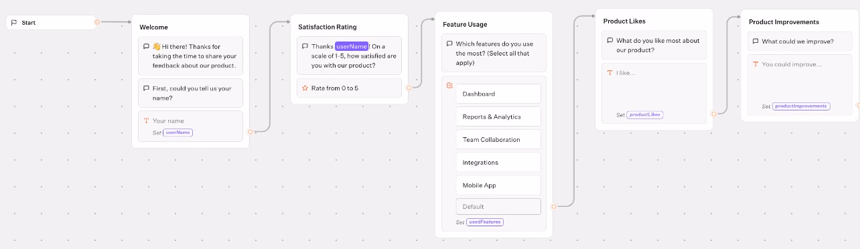Click the Product Likes output connector

point(715,113)
